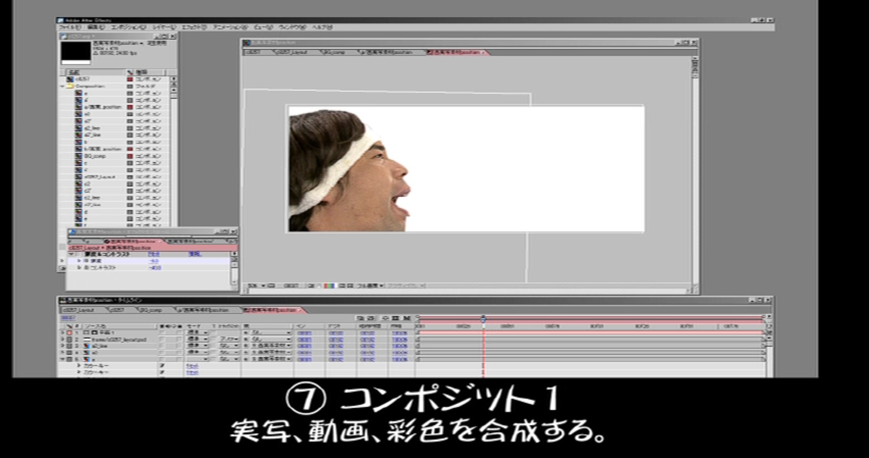Open the viewer resolution フル画質 dropdown
869x458 pixels.
(370, 286)
